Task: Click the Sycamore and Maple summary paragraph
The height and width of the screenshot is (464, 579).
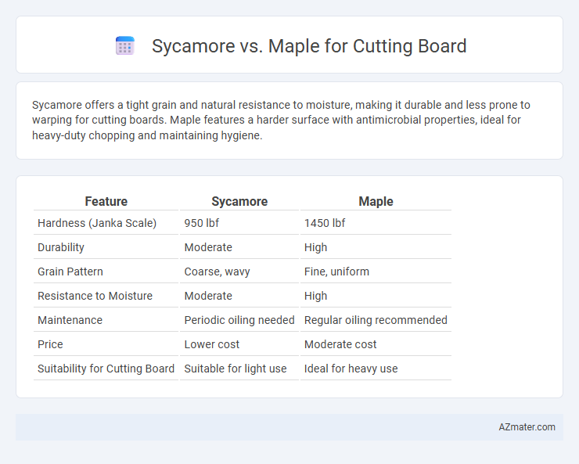Action: (x=281, y=120)
